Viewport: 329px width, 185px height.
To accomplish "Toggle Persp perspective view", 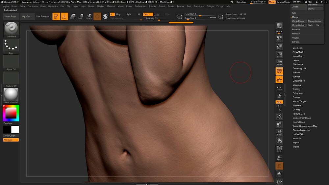I will point(279,71).
